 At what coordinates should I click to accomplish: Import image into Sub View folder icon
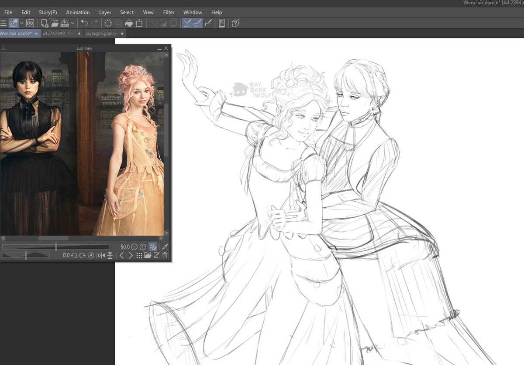point(148,255)
